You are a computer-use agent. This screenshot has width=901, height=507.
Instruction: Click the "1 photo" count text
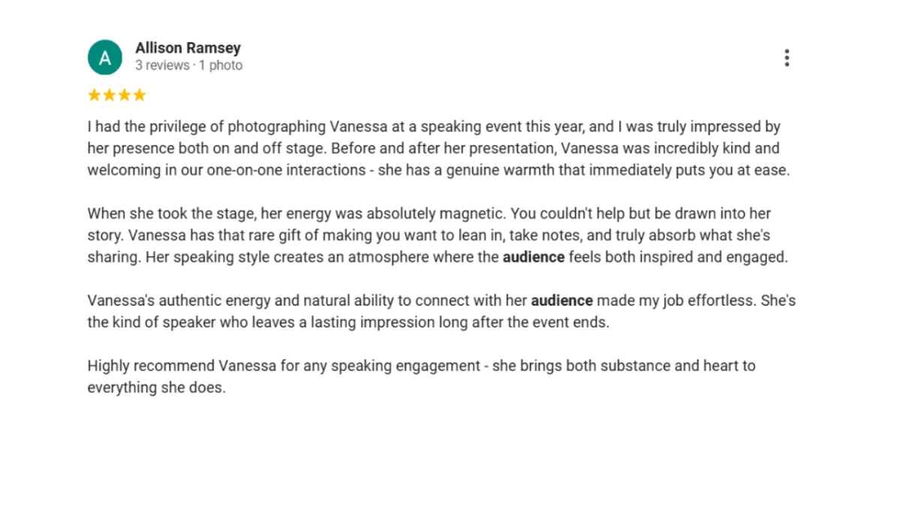coord(221,65)
